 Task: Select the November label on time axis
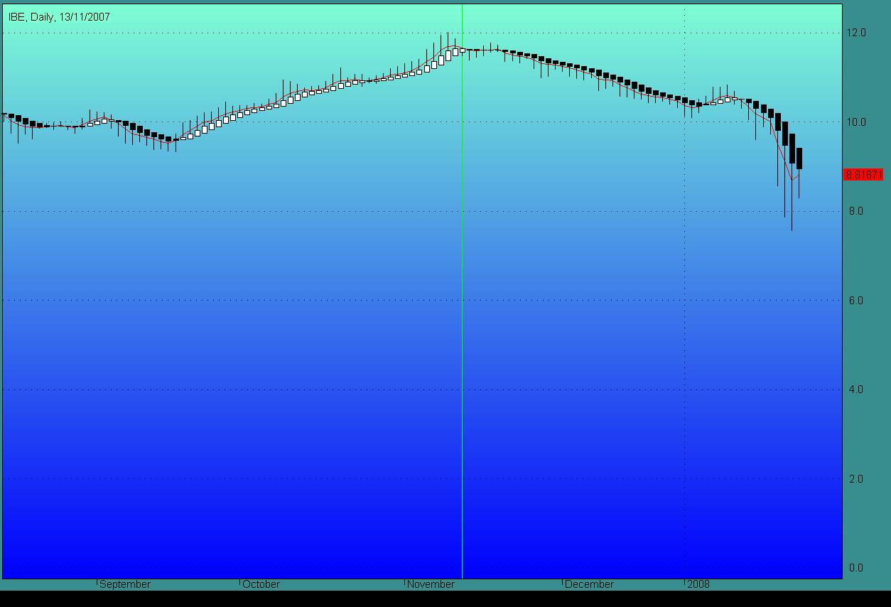pyautogui.click(x=431, y=584)
